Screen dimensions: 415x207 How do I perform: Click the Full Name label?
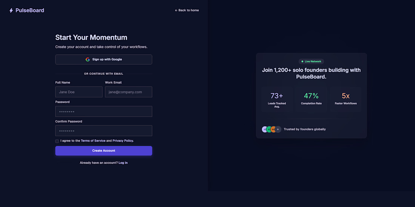(63, 82)
